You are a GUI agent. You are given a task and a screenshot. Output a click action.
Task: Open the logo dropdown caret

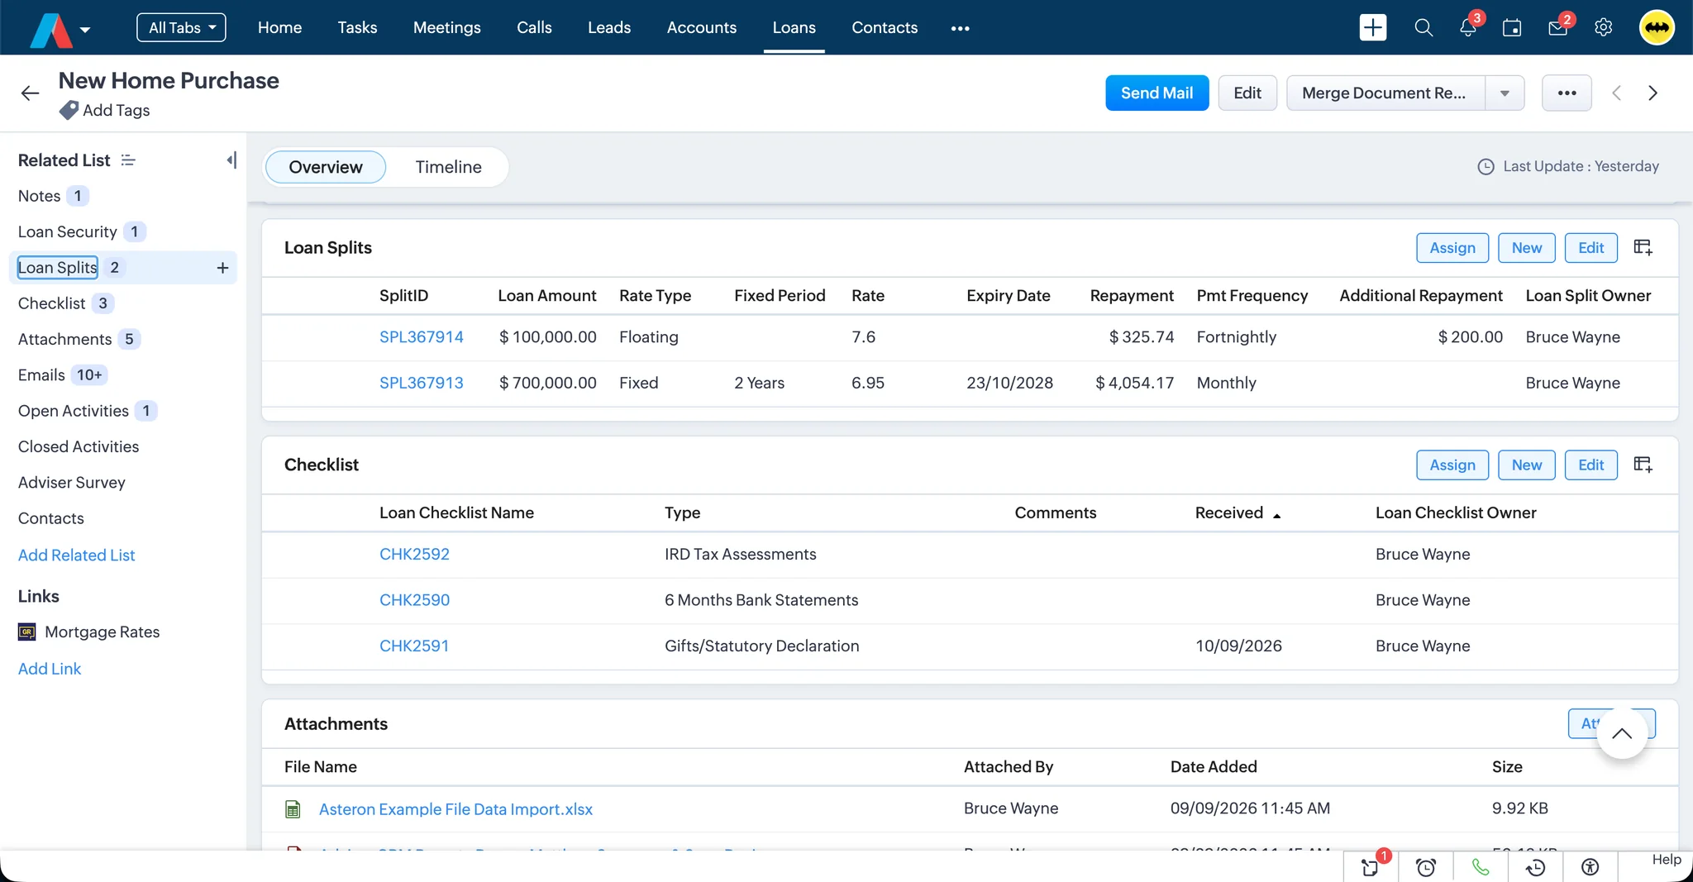(85, 30)
